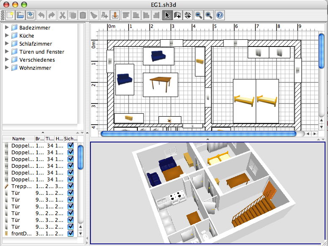This screenshot has width=328, height=246.
Task: Click the Save home toolbar icon
Action: coord(30,16)
